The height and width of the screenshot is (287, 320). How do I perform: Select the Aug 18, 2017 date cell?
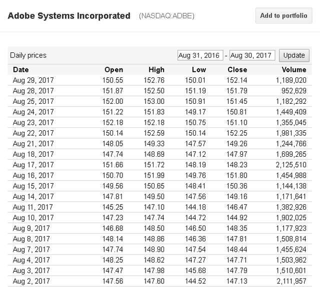(x=33, y=154)
